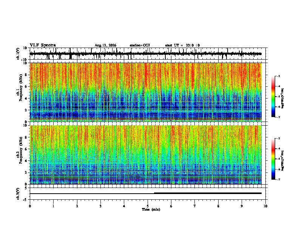
Task: Click the '4' kHz tick of ch.1 spectrogram
Action: click(x=26, y=99)
